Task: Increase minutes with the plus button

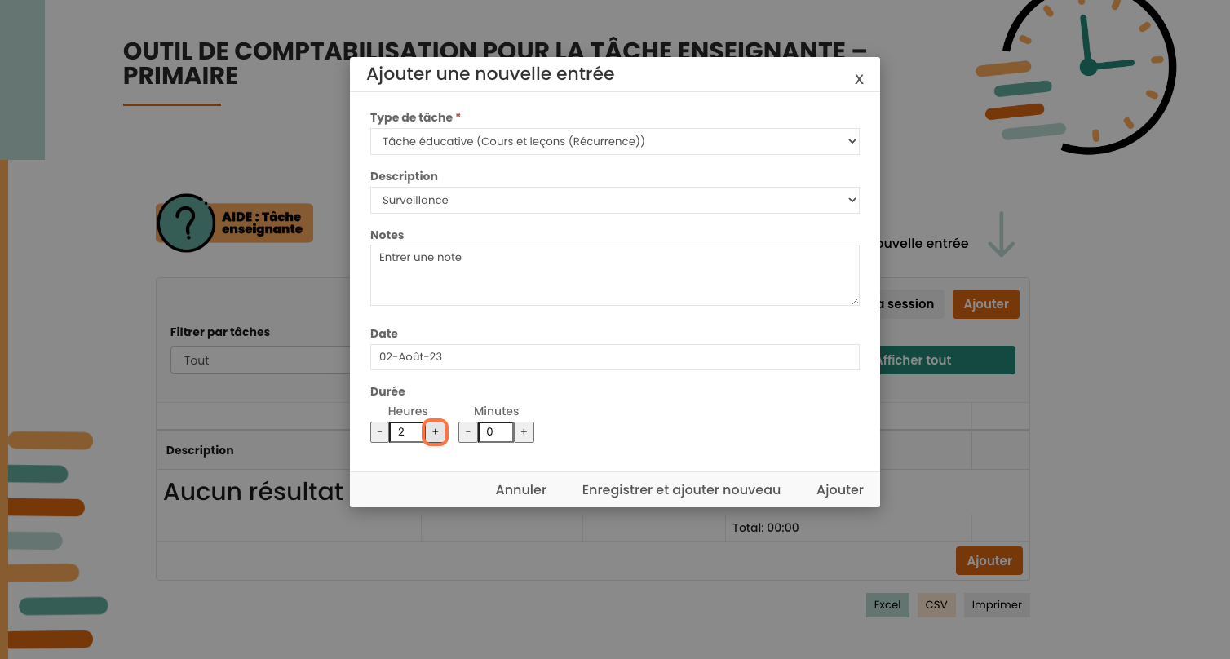Action: (x=524, y=432)
